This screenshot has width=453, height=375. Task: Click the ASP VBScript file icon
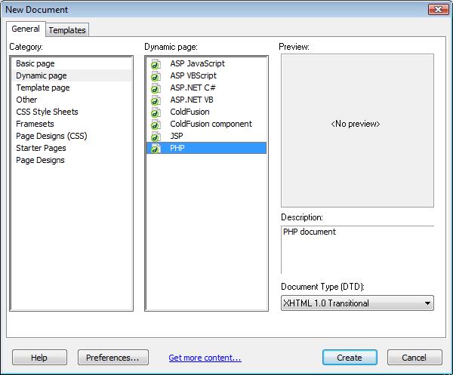(156, 76)
